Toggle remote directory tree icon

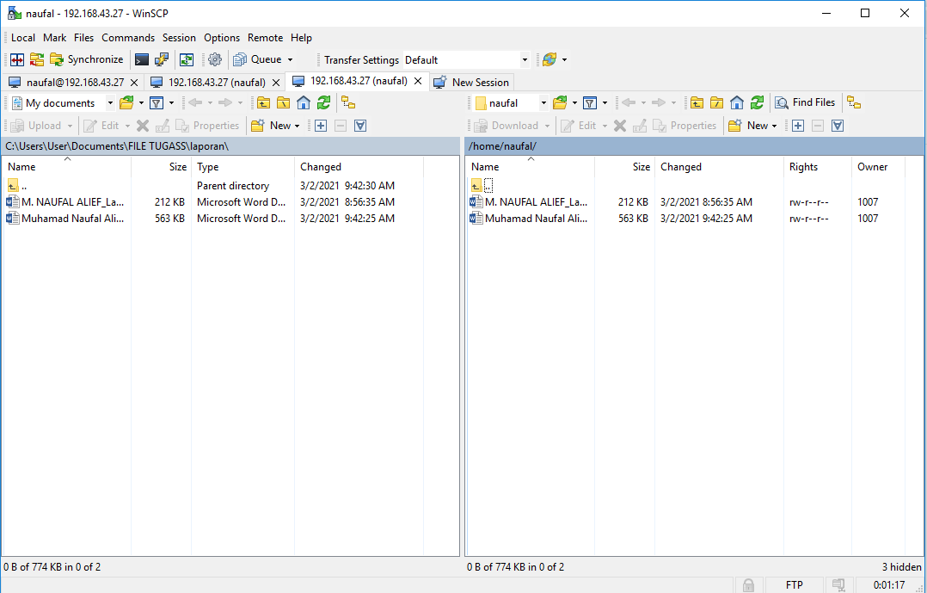854,103
